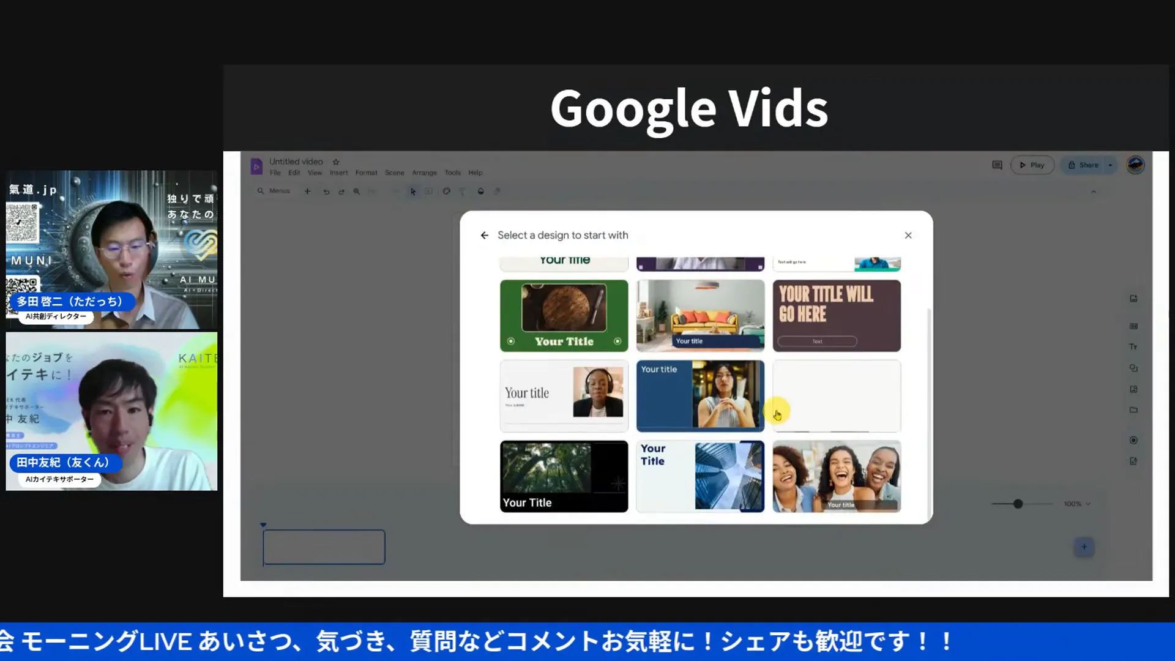Open the folder uploads sidebar icon
1175x661 pixels.
pos(1133,410)
